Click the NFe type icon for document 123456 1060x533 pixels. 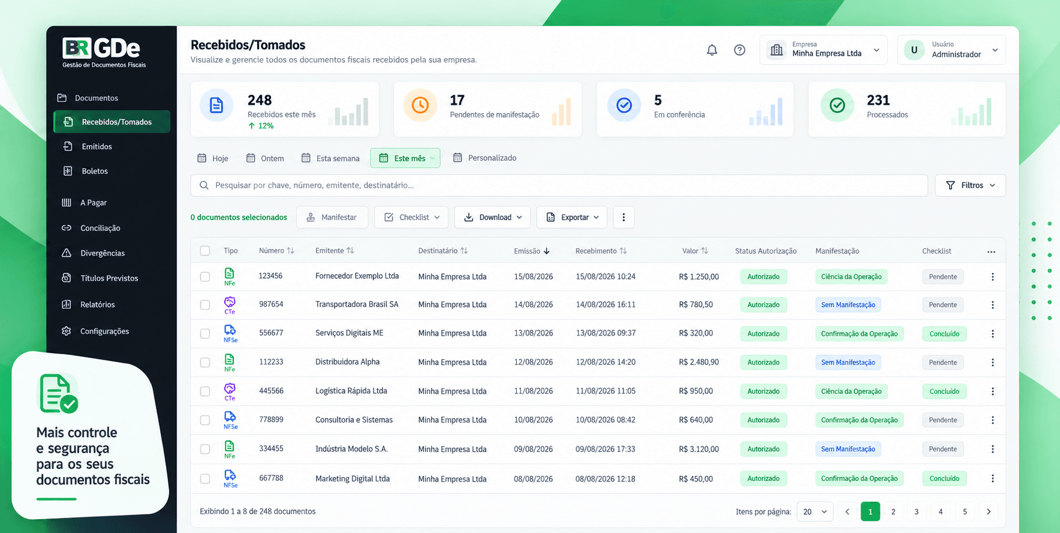[x=230, y=276]
